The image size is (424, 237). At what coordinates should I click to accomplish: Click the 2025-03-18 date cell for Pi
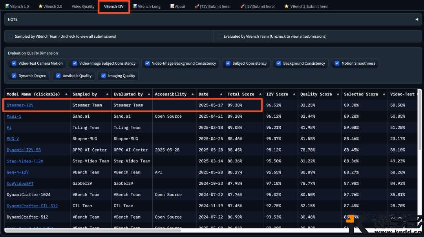211,128
